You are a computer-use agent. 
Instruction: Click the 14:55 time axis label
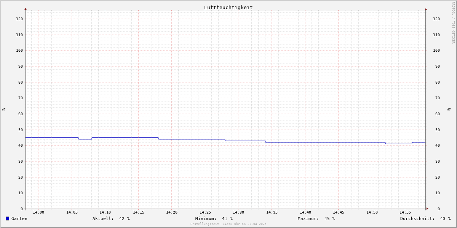pyautogui.click(x=405, y=212)
